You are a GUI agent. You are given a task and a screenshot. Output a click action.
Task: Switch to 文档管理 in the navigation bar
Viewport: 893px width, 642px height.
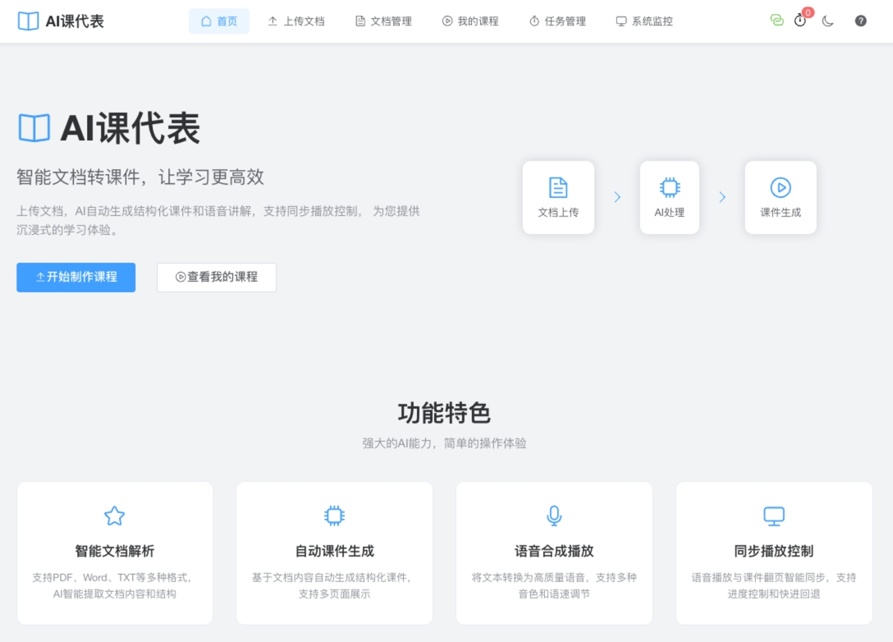click(x=383, y=21)
